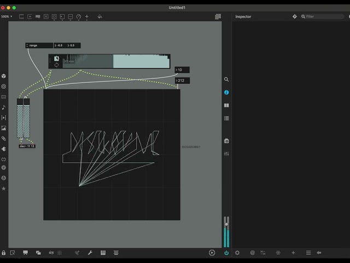
Task: Toggle the mute speaker icon in bottom toolbar
Action: [51, 253]
